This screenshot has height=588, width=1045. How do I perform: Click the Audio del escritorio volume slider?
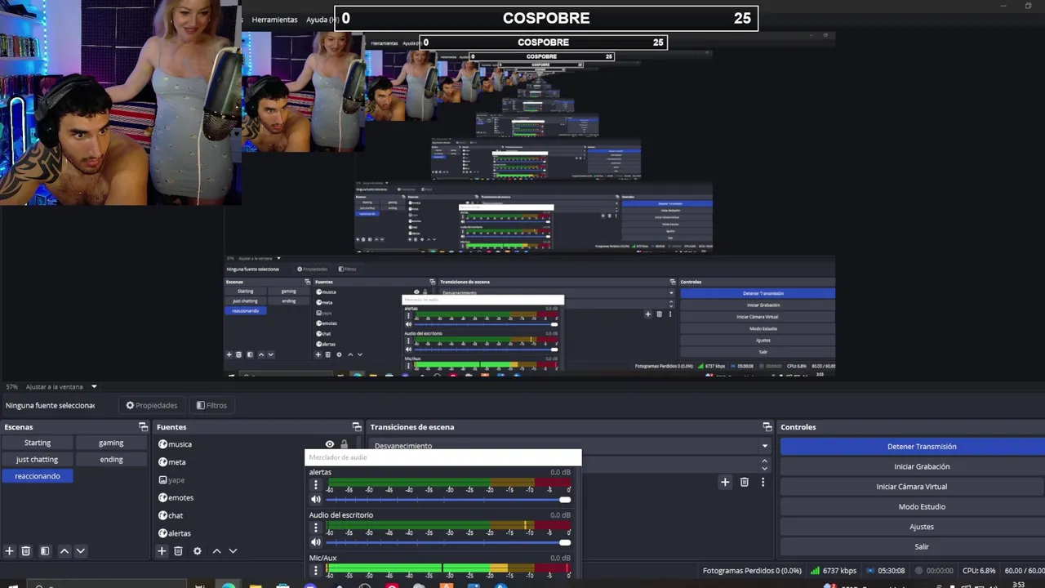point(448,542)
